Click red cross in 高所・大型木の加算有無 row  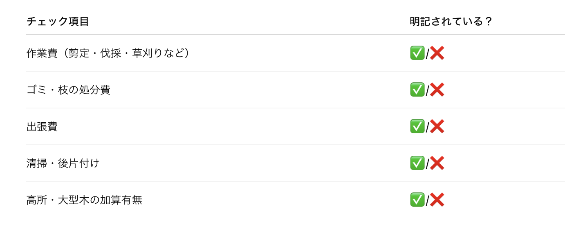(x=437, y=200)
